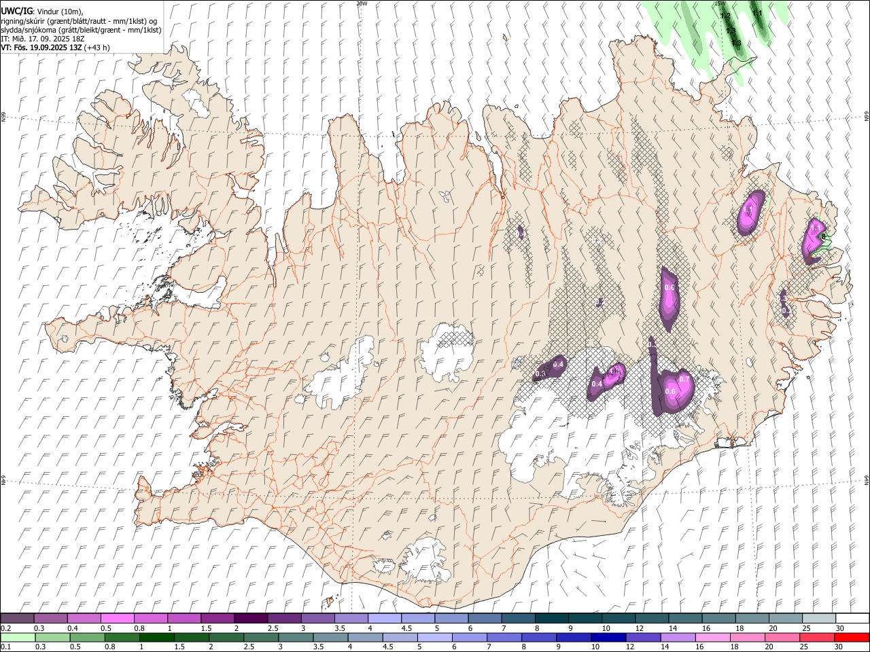Click the 'UWC/IG' title text
This screenshot has height=652, width=870.
16,11
